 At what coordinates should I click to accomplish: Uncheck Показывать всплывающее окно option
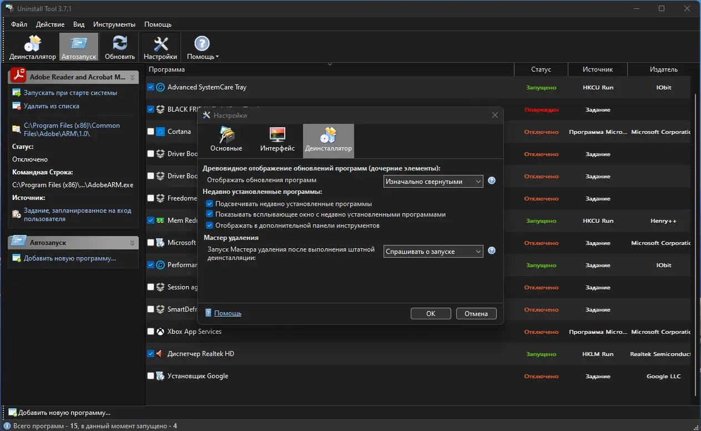[x=210, y=214]
